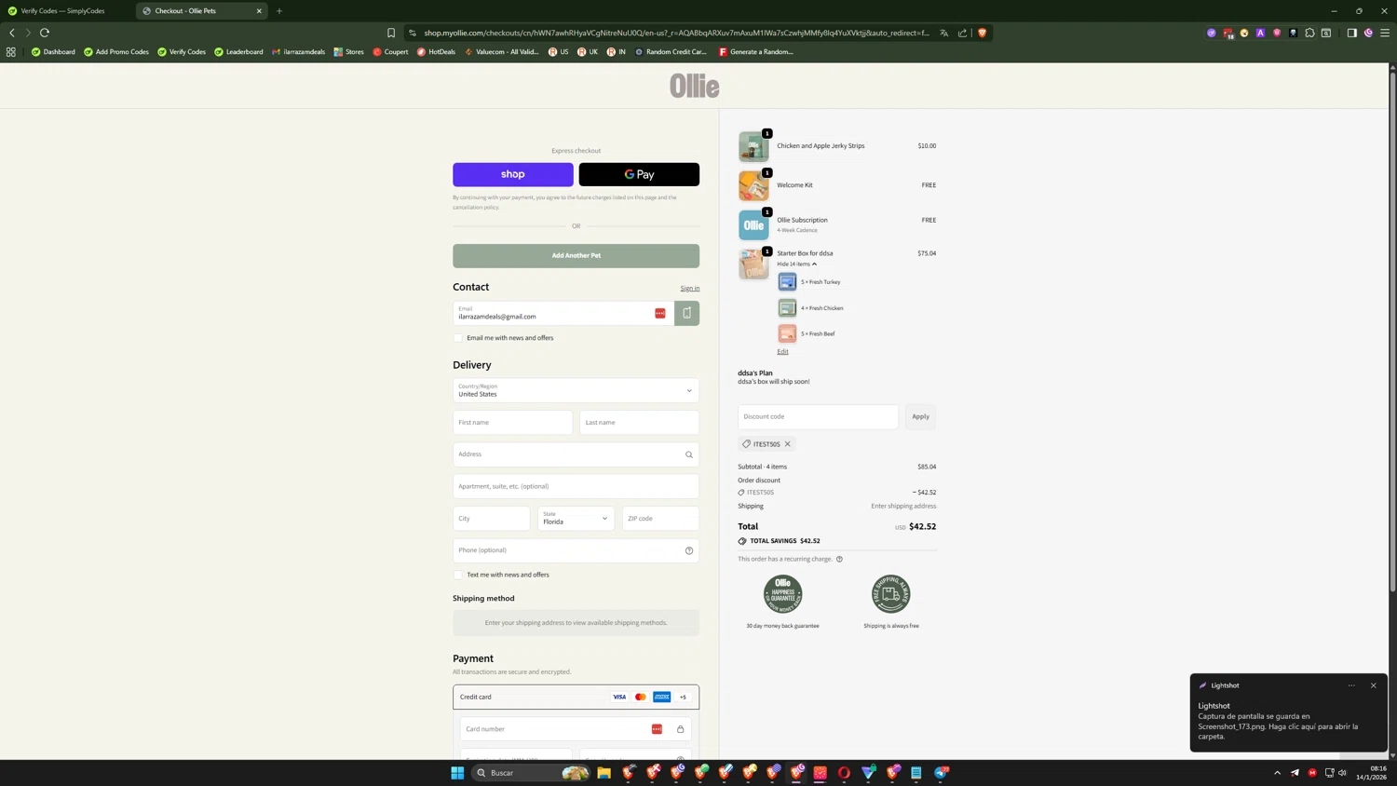Open bookmarks apps grid icon

[11, 52]
